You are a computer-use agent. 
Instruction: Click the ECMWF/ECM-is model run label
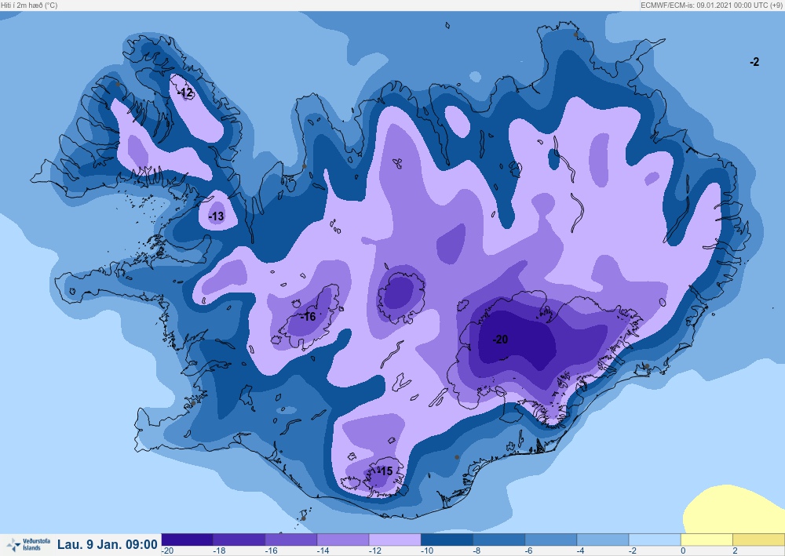711,5
